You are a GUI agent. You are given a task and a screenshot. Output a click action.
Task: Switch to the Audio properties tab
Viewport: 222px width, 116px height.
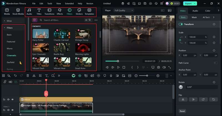coord(195,11)
